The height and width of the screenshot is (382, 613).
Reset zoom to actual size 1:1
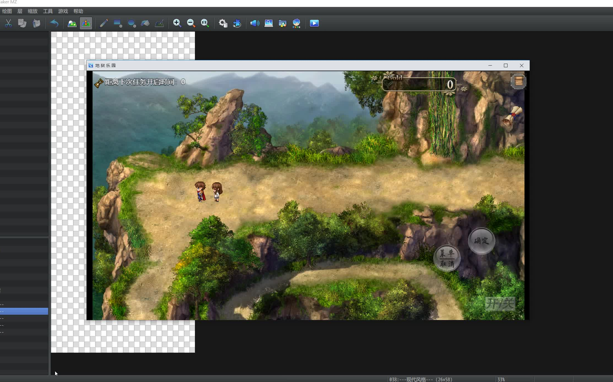205,23
